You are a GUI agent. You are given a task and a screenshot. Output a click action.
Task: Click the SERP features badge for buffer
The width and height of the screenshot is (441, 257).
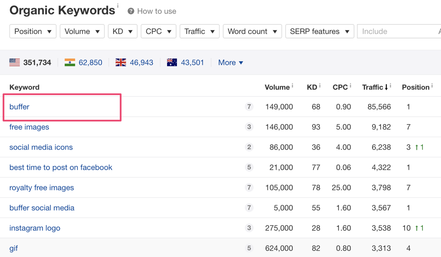pos(249,107)
